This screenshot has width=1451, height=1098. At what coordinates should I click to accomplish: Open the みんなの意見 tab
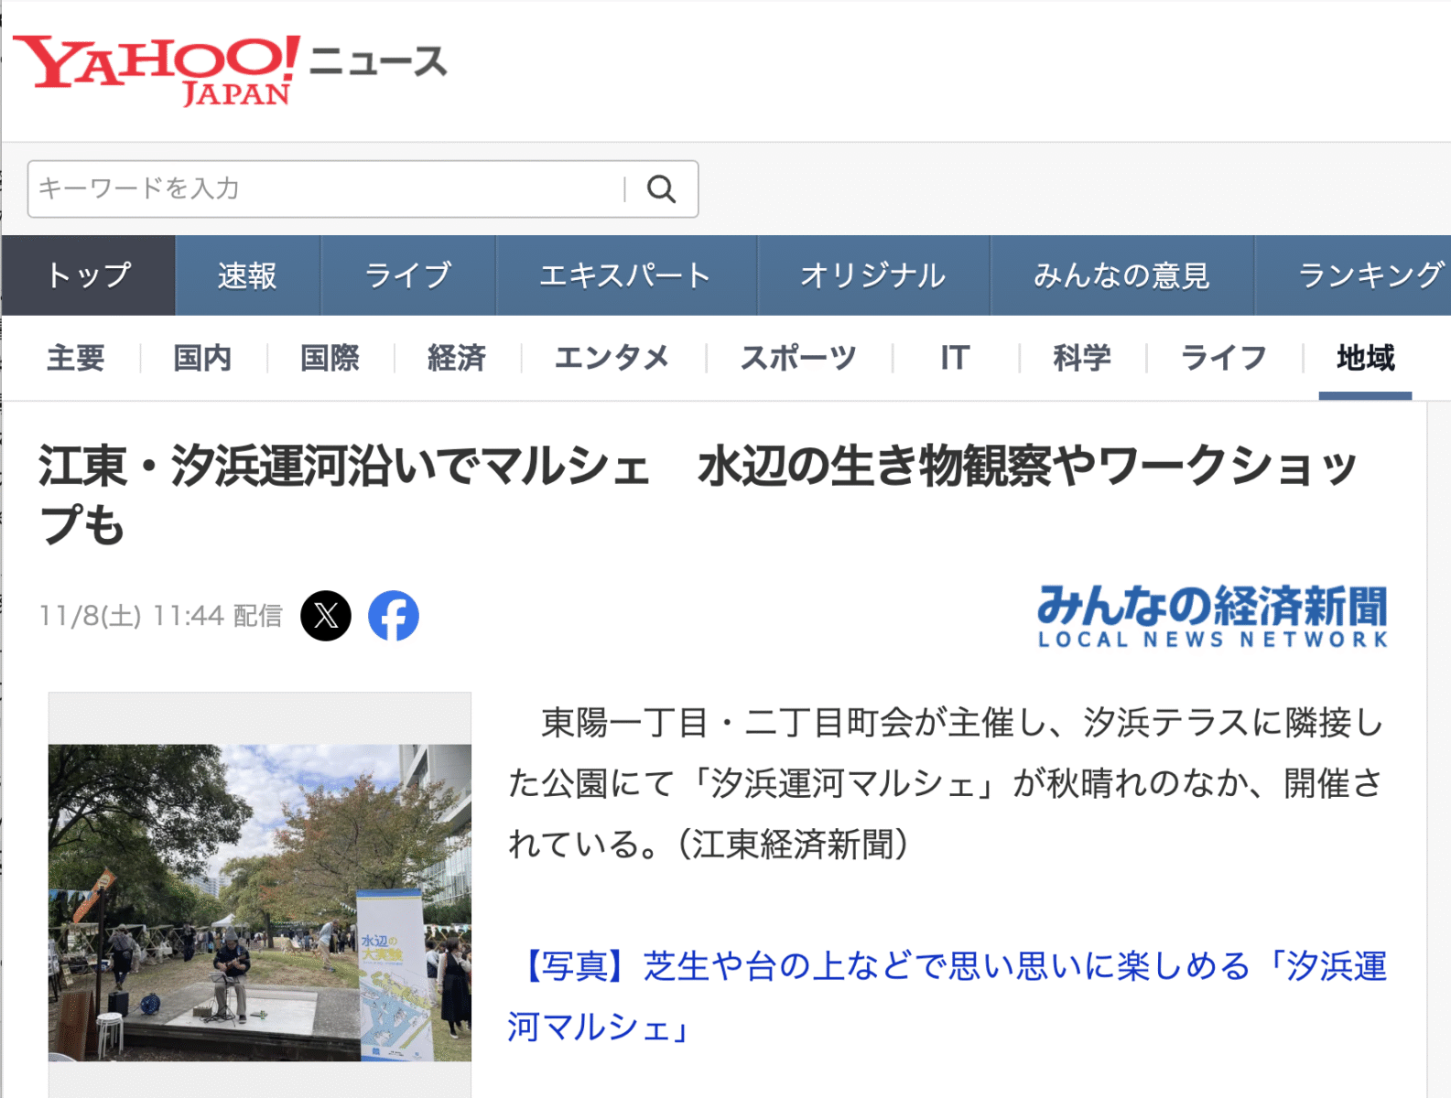[x=1121, y=275]
